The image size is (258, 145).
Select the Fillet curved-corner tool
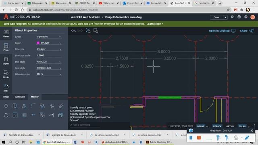pos(33,106)
